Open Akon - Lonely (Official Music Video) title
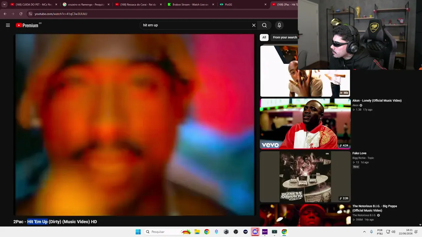 377,101
